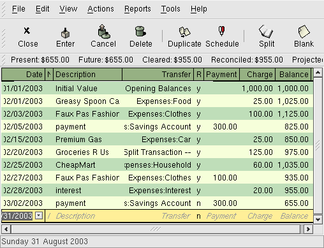Click the Close toolbar icon
324x248 pixels.
coord(27,31)
